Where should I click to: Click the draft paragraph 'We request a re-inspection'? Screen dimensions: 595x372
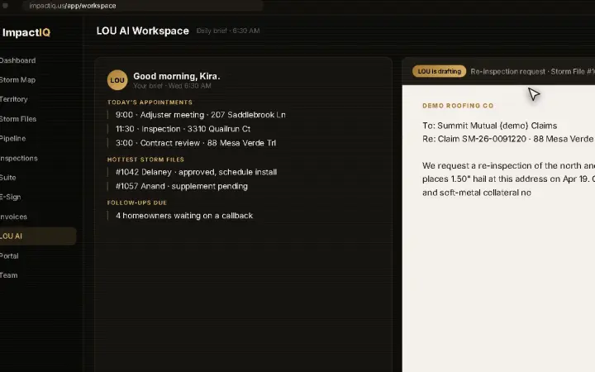(x=508, y=179)
